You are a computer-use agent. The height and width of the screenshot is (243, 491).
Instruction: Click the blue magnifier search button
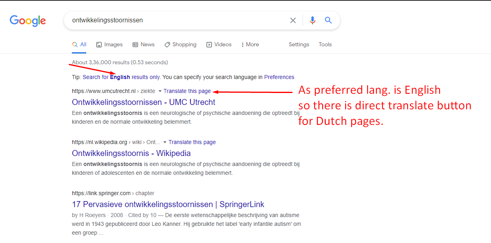pyautogui.click(x=328, y=20)
